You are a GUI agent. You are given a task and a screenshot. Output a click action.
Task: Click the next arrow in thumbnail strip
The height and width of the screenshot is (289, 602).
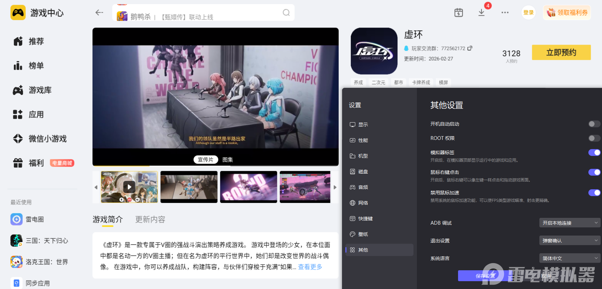pos(335,187)
